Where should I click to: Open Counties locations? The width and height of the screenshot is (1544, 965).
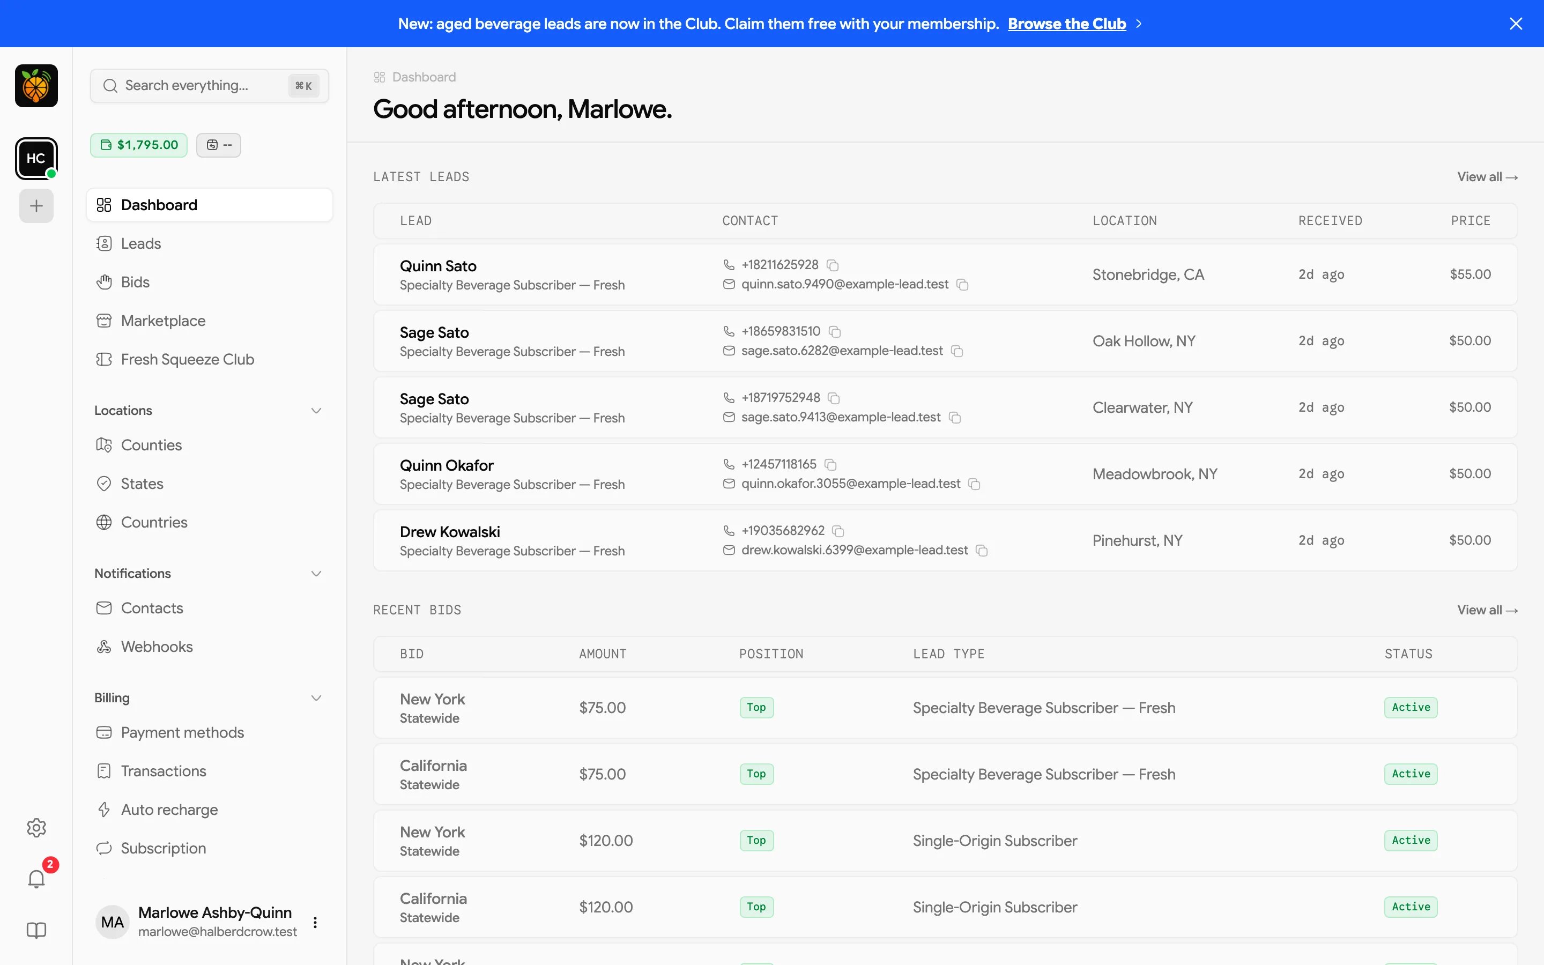[x=209, y=445]
